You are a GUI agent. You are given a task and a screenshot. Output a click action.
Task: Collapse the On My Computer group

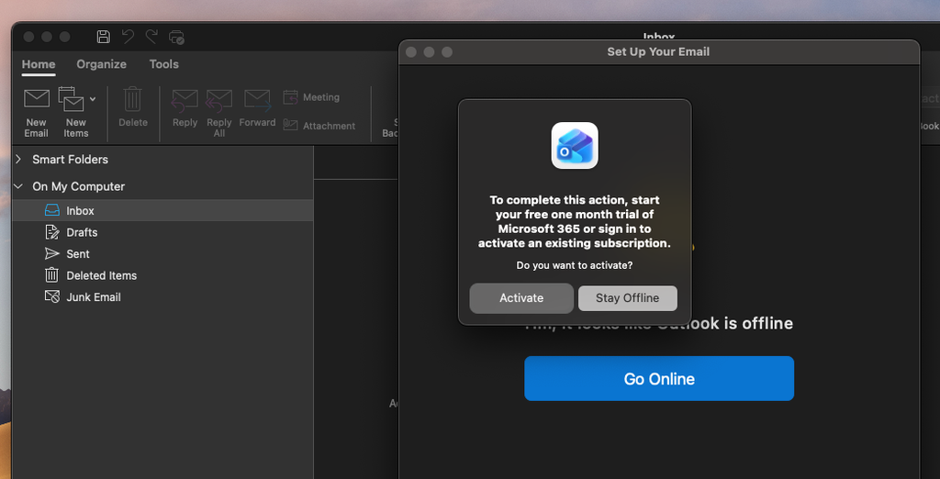[x=18, y=186]
